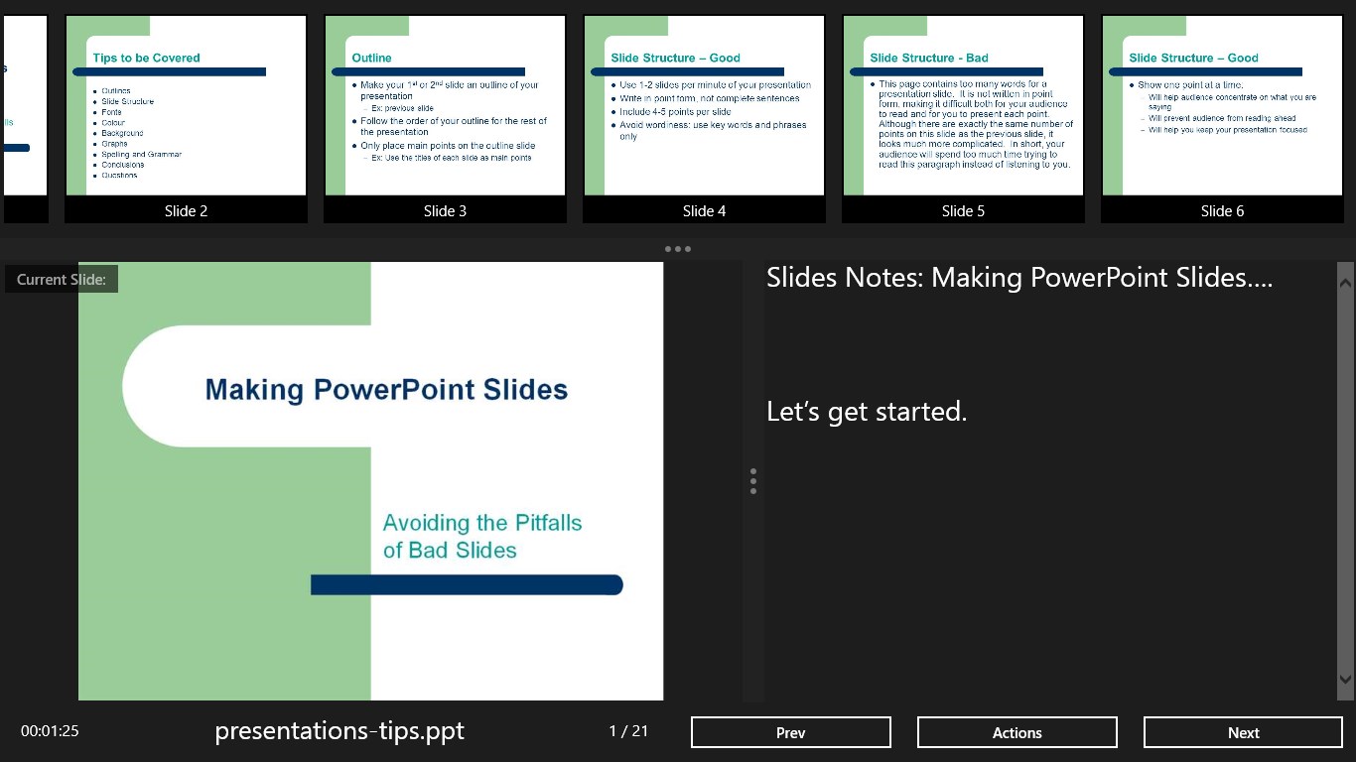Click the 'Current Slide' label badge
The width and height of the screenshot is (1356, 762).
point(60,279)
